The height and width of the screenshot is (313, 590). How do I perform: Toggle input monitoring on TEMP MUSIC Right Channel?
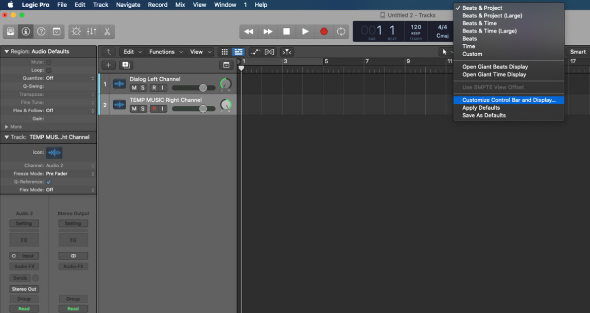163,109
